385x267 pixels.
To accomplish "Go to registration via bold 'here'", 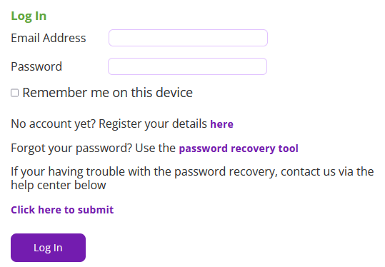I will coord(221,124).
